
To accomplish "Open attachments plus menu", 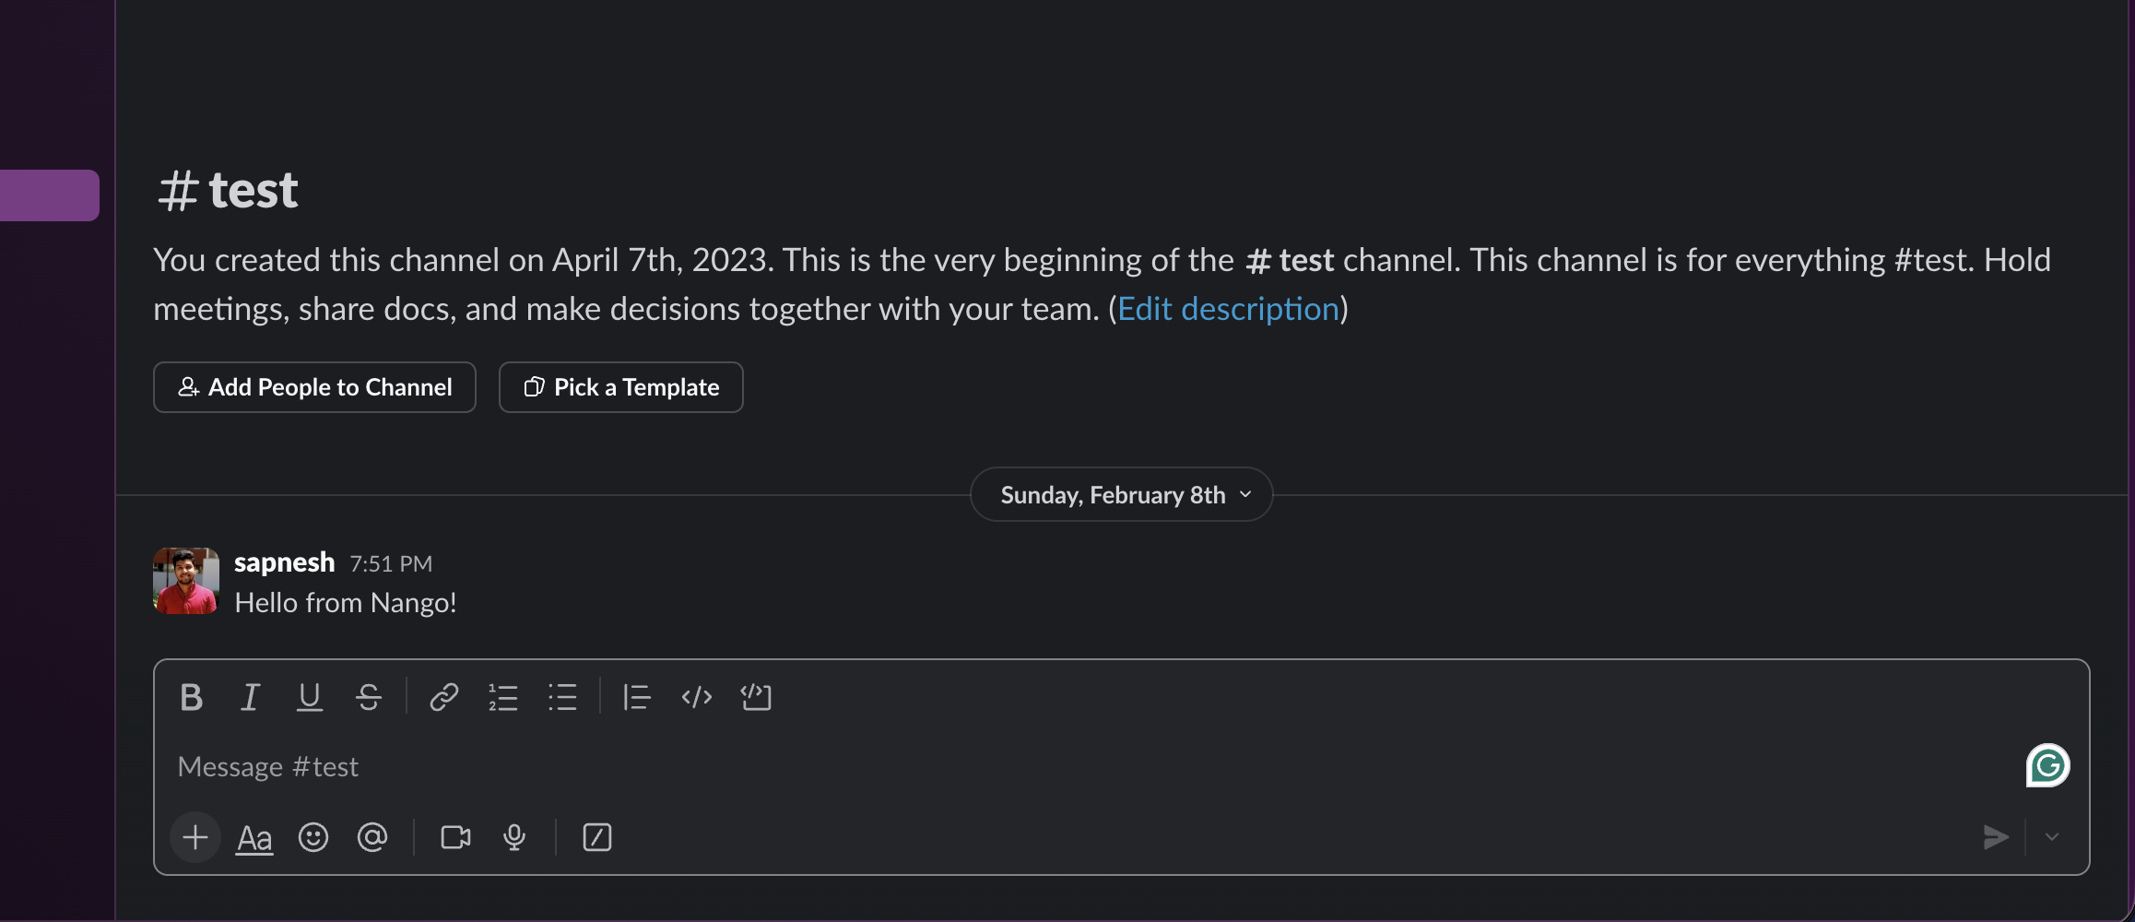I will click(x=195, y=837).
